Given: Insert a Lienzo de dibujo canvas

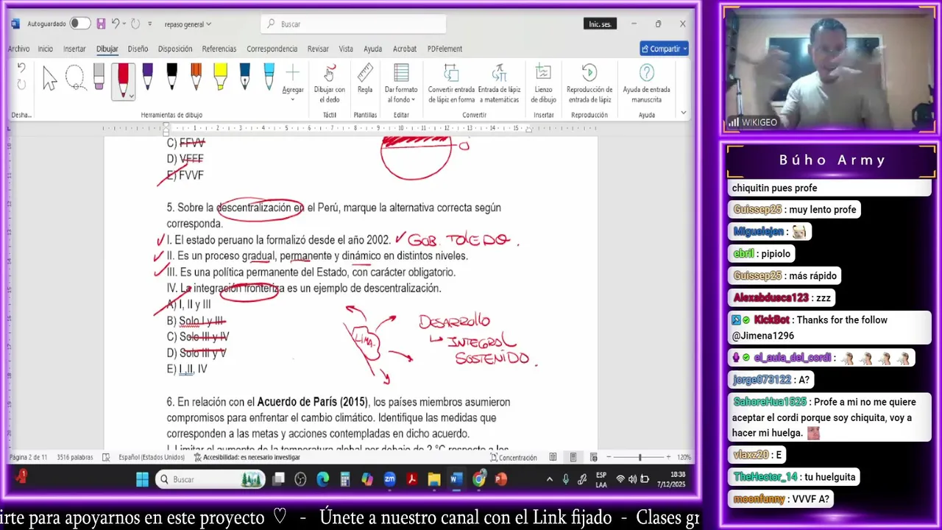Looking at the screenshot, I should click(543, 83).
